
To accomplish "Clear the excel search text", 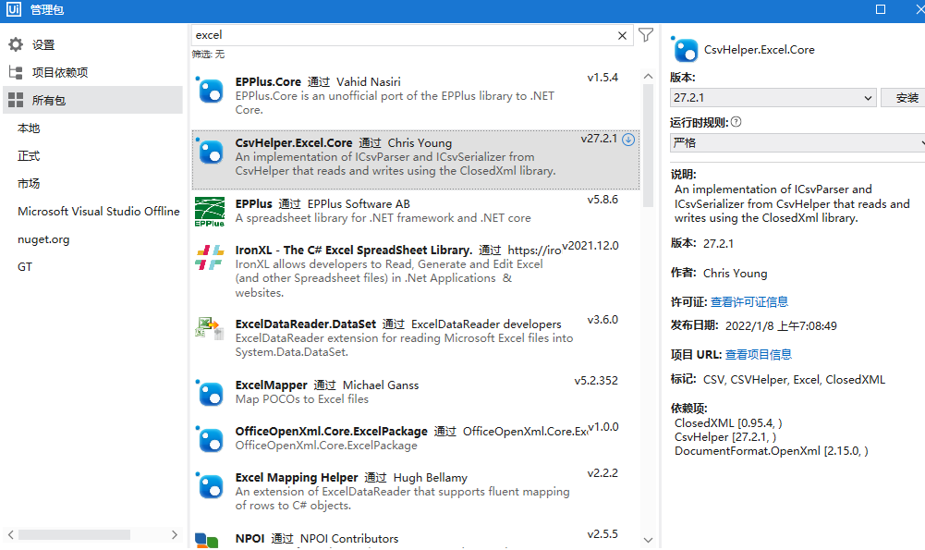I will point(622,35).
